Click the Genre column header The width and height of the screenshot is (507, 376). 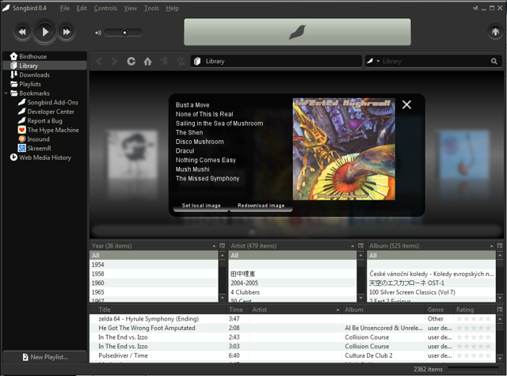pos(440,310)
